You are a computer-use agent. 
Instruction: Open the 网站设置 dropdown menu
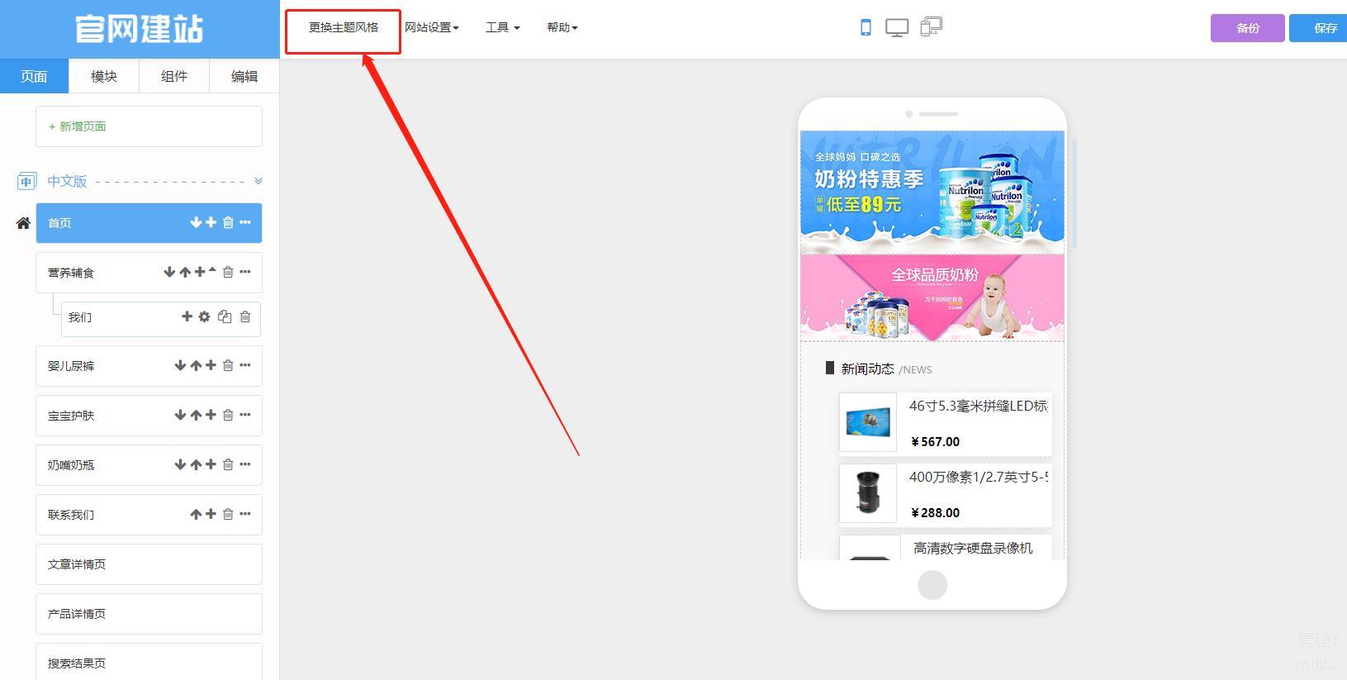point(431,27)
